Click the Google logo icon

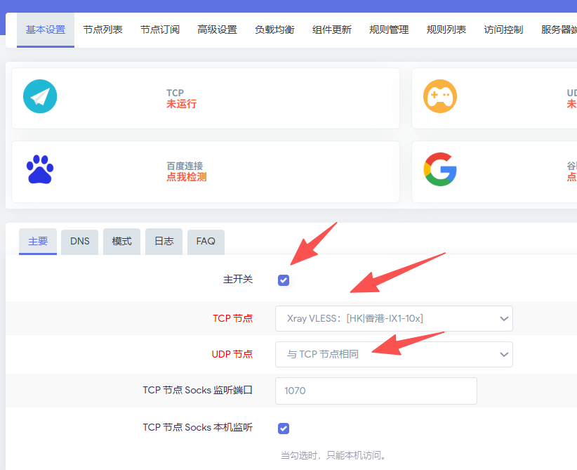click(440, 170)
